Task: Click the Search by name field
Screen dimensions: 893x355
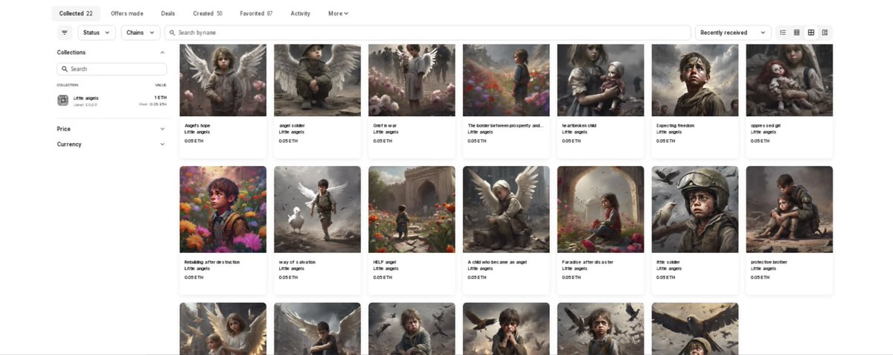Action: click(x=427, y=33)
